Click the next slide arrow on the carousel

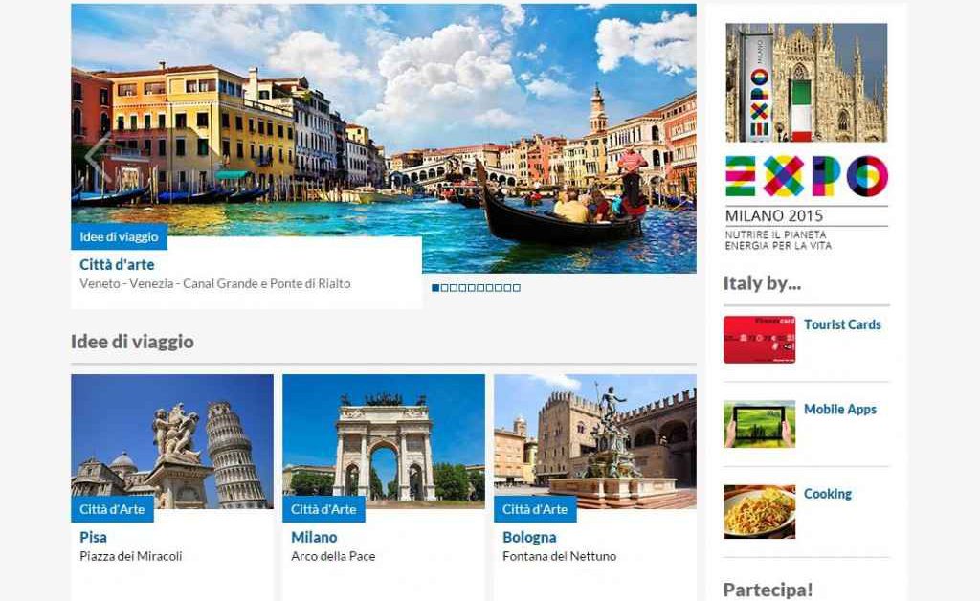click(670, 156)
